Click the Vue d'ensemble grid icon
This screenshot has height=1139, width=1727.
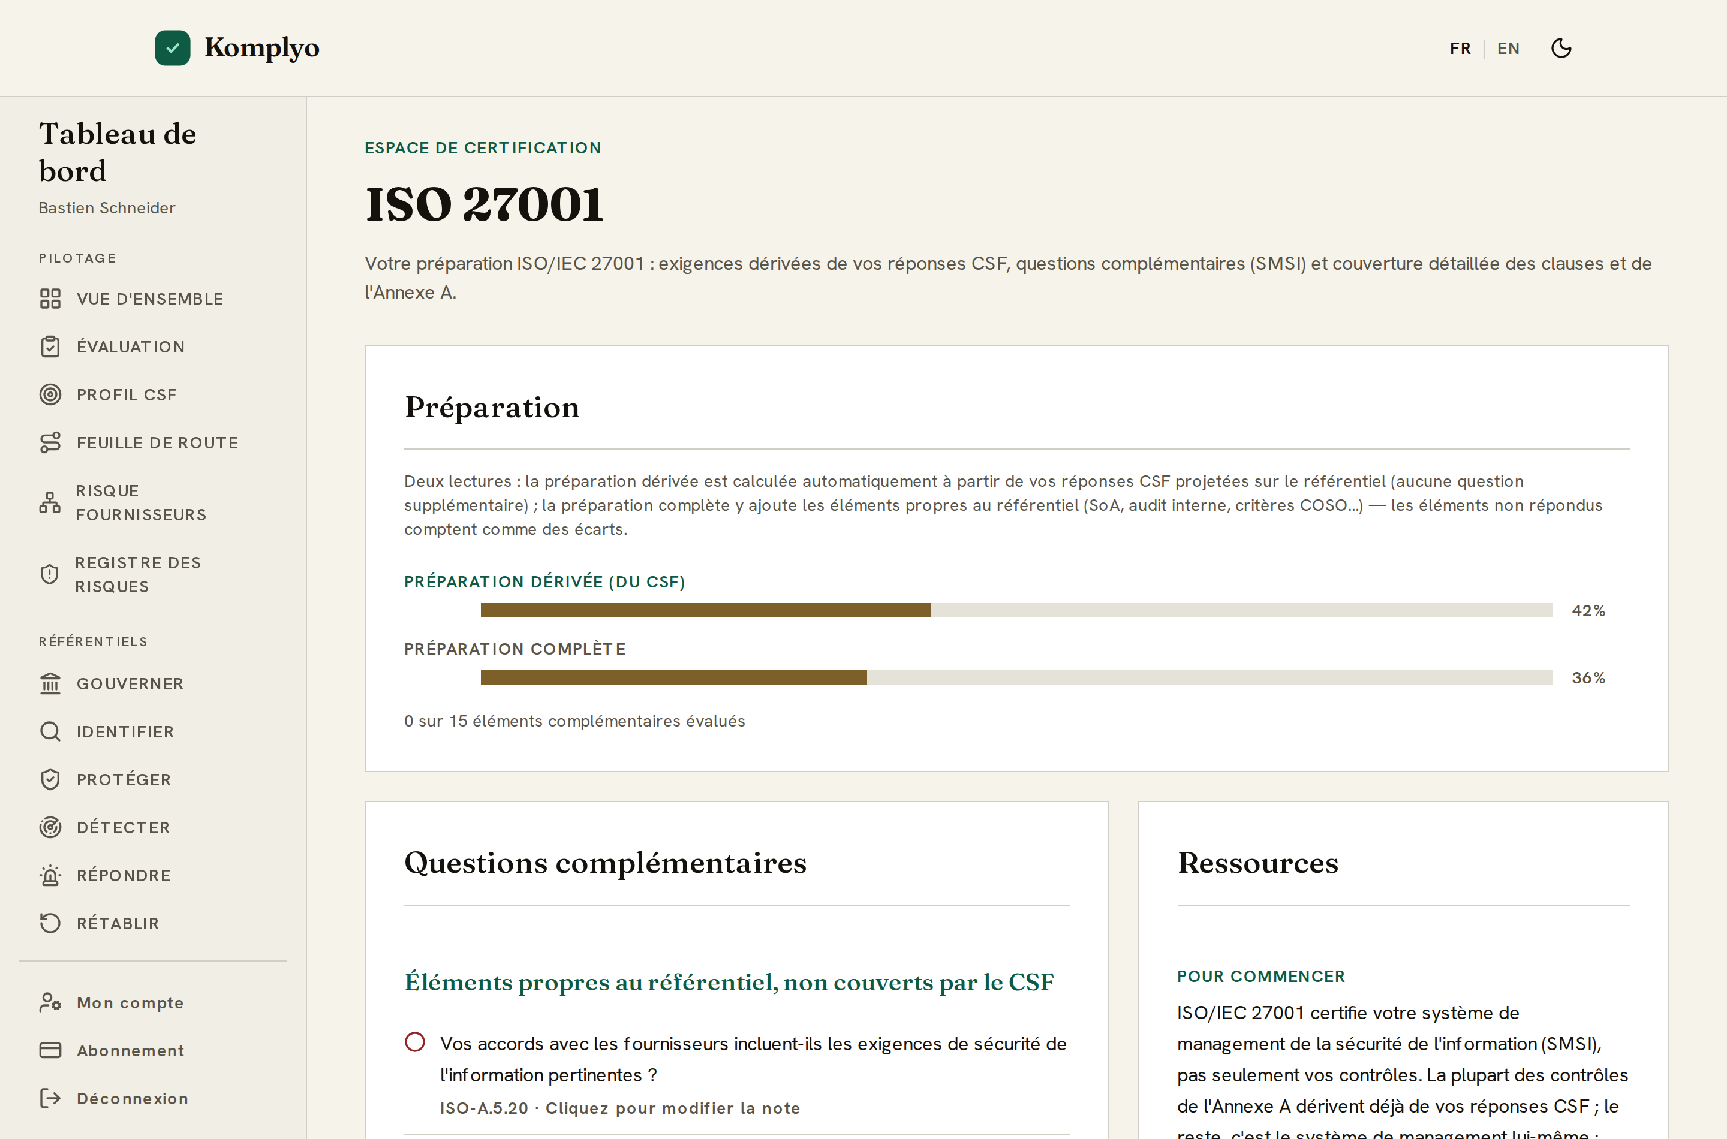pyautogui.click(x=50, y=299)
